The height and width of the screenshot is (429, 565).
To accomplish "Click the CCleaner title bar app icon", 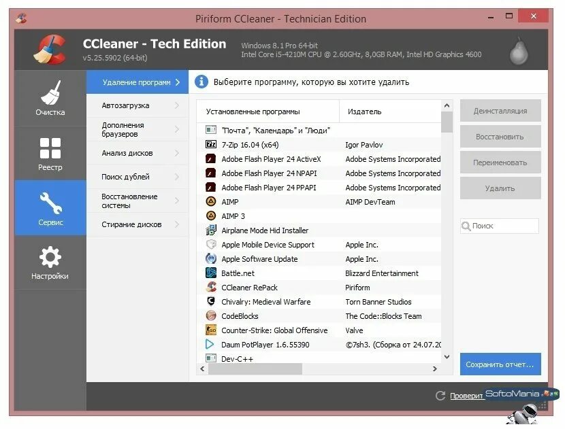I will click(21, 18).
